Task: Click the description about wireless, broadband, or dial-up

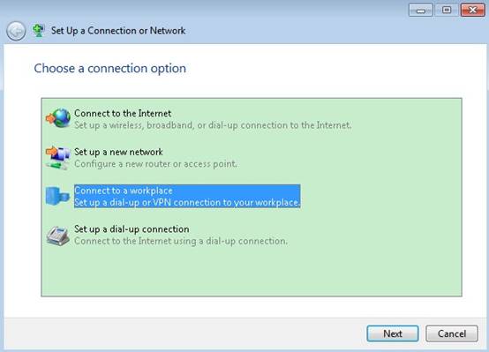Action: 213,125
